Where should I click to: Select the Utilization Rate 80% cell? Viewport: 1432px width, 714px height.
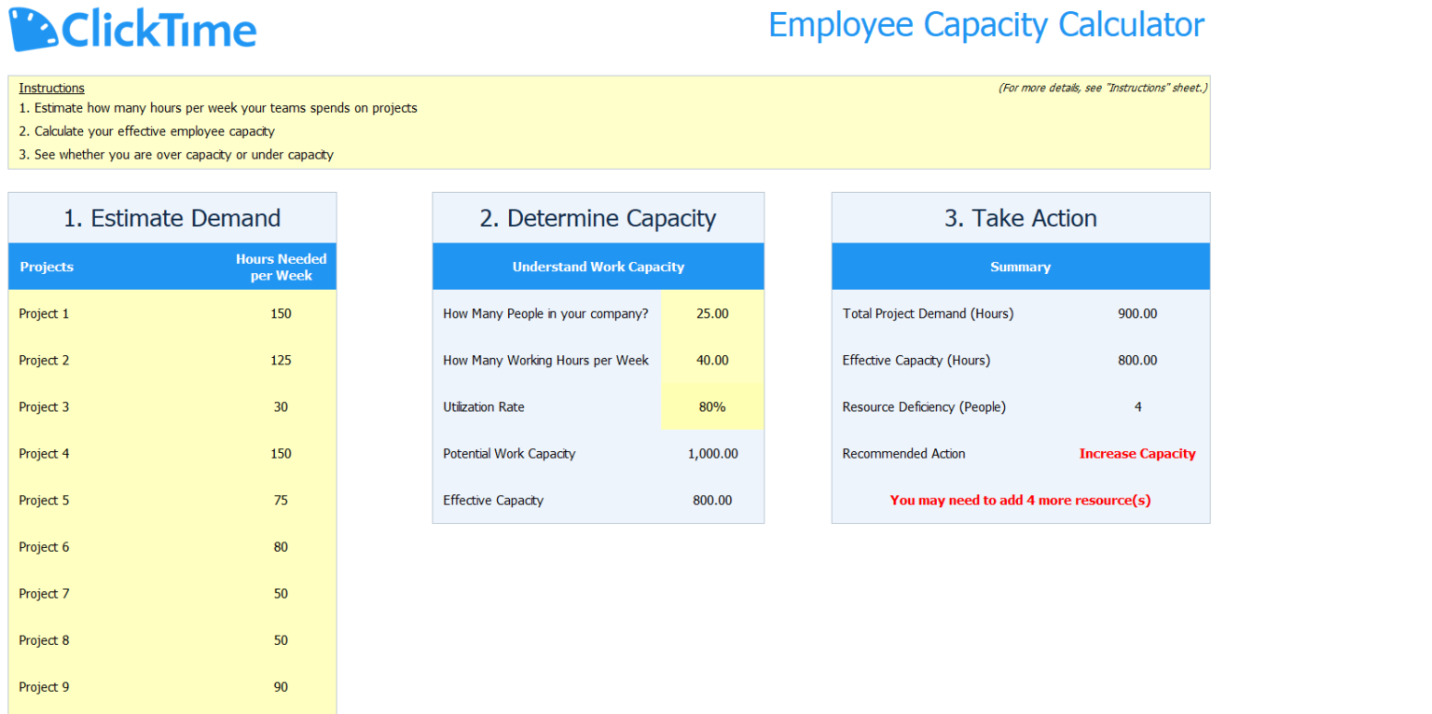(712, 407)
